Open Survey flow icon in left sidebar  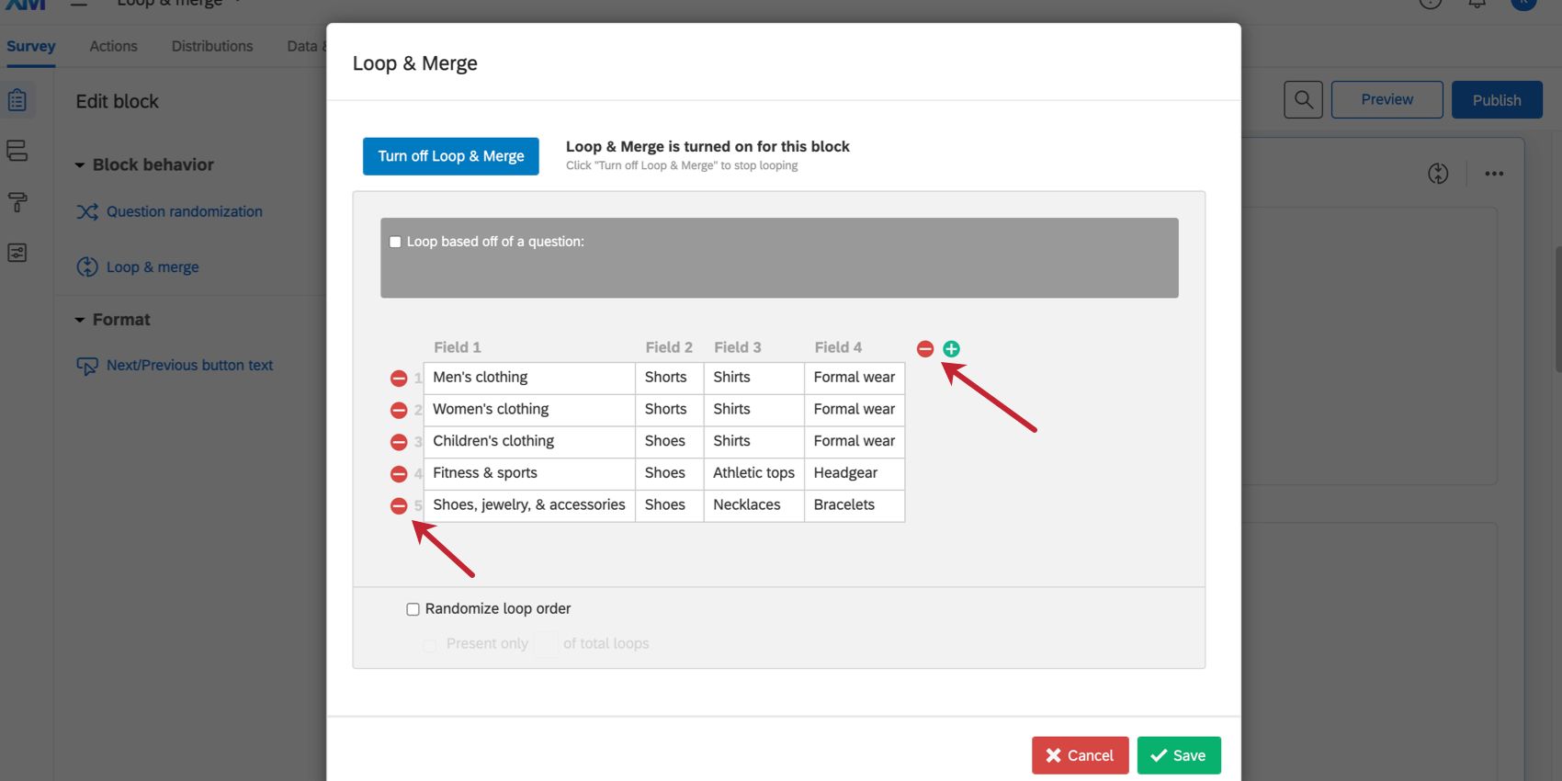[x=17, y=151]
